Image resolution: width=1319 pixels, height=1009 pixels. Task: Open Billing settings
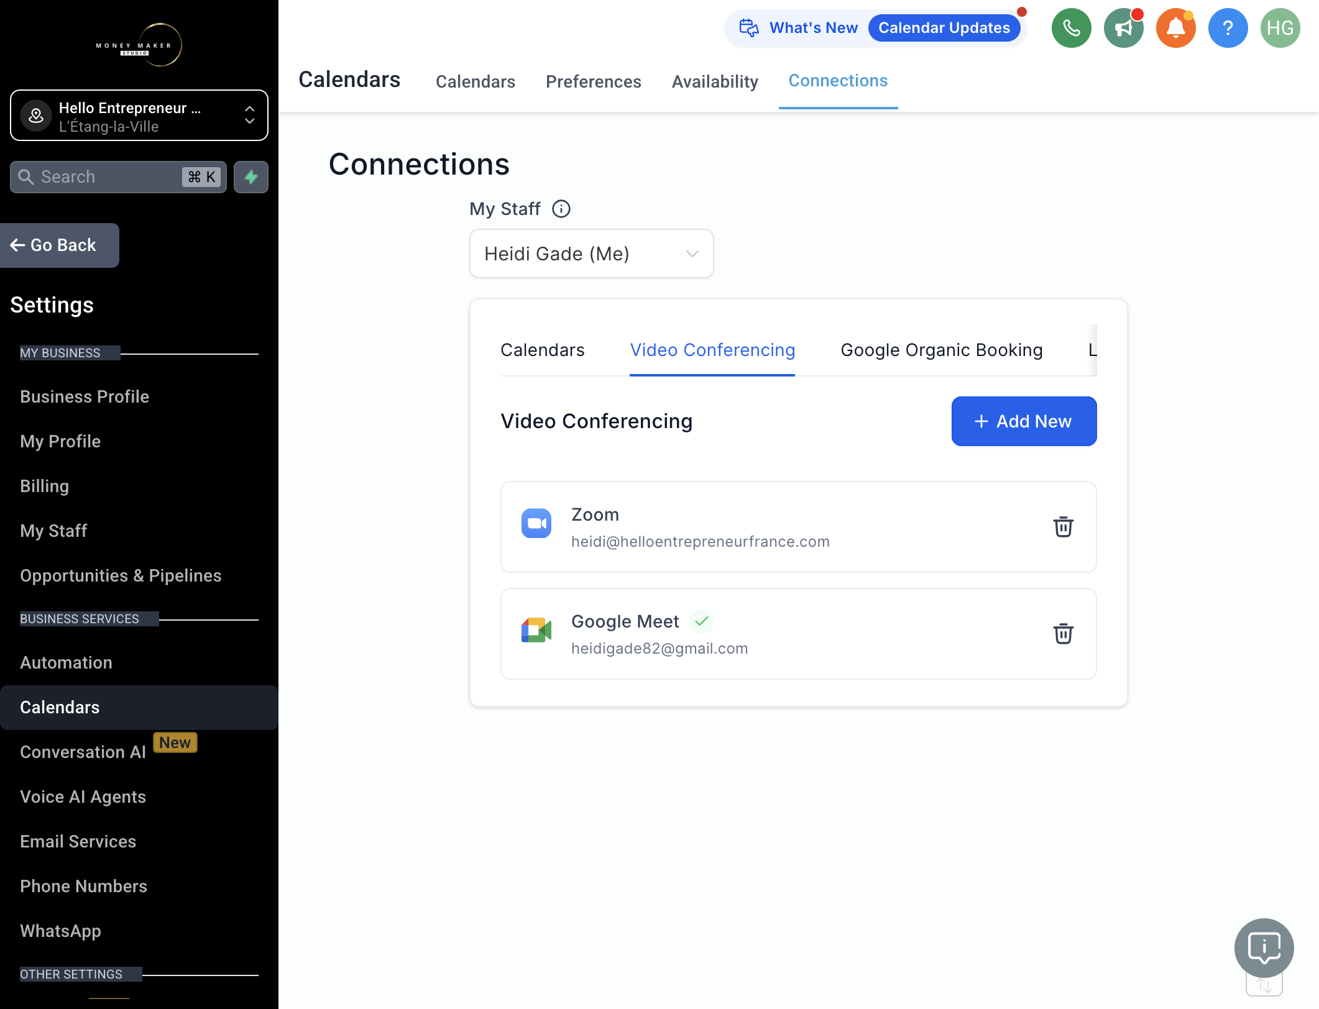point(44,486)
